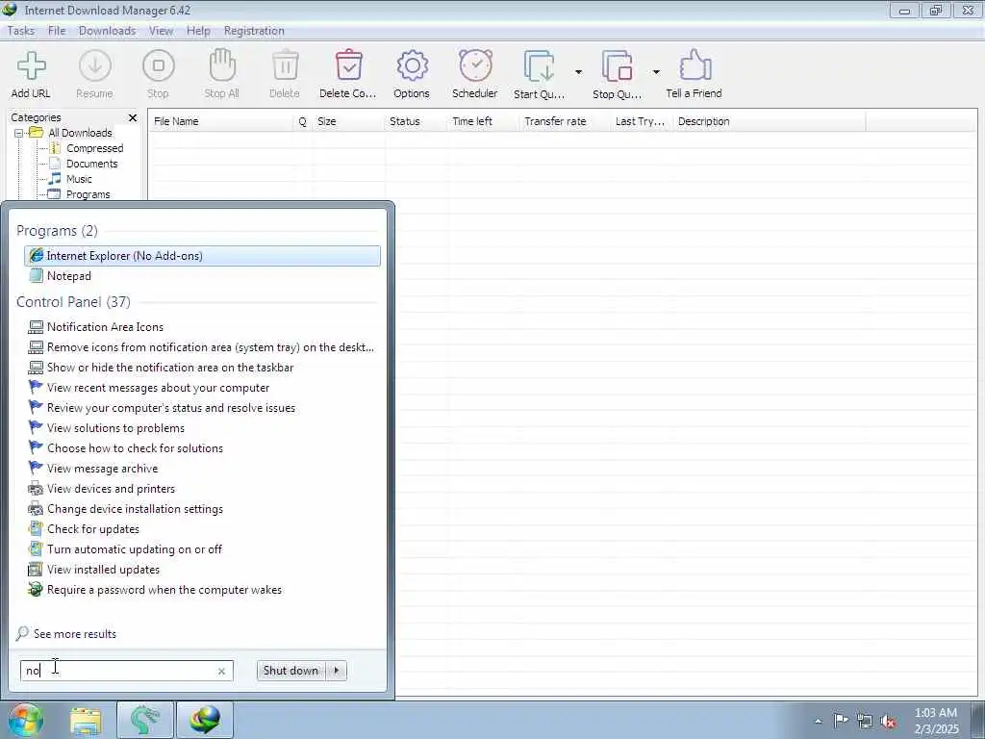This screenshot has height=739, width=985.
Task: Sort by Q column header
Action: (303, 121)
